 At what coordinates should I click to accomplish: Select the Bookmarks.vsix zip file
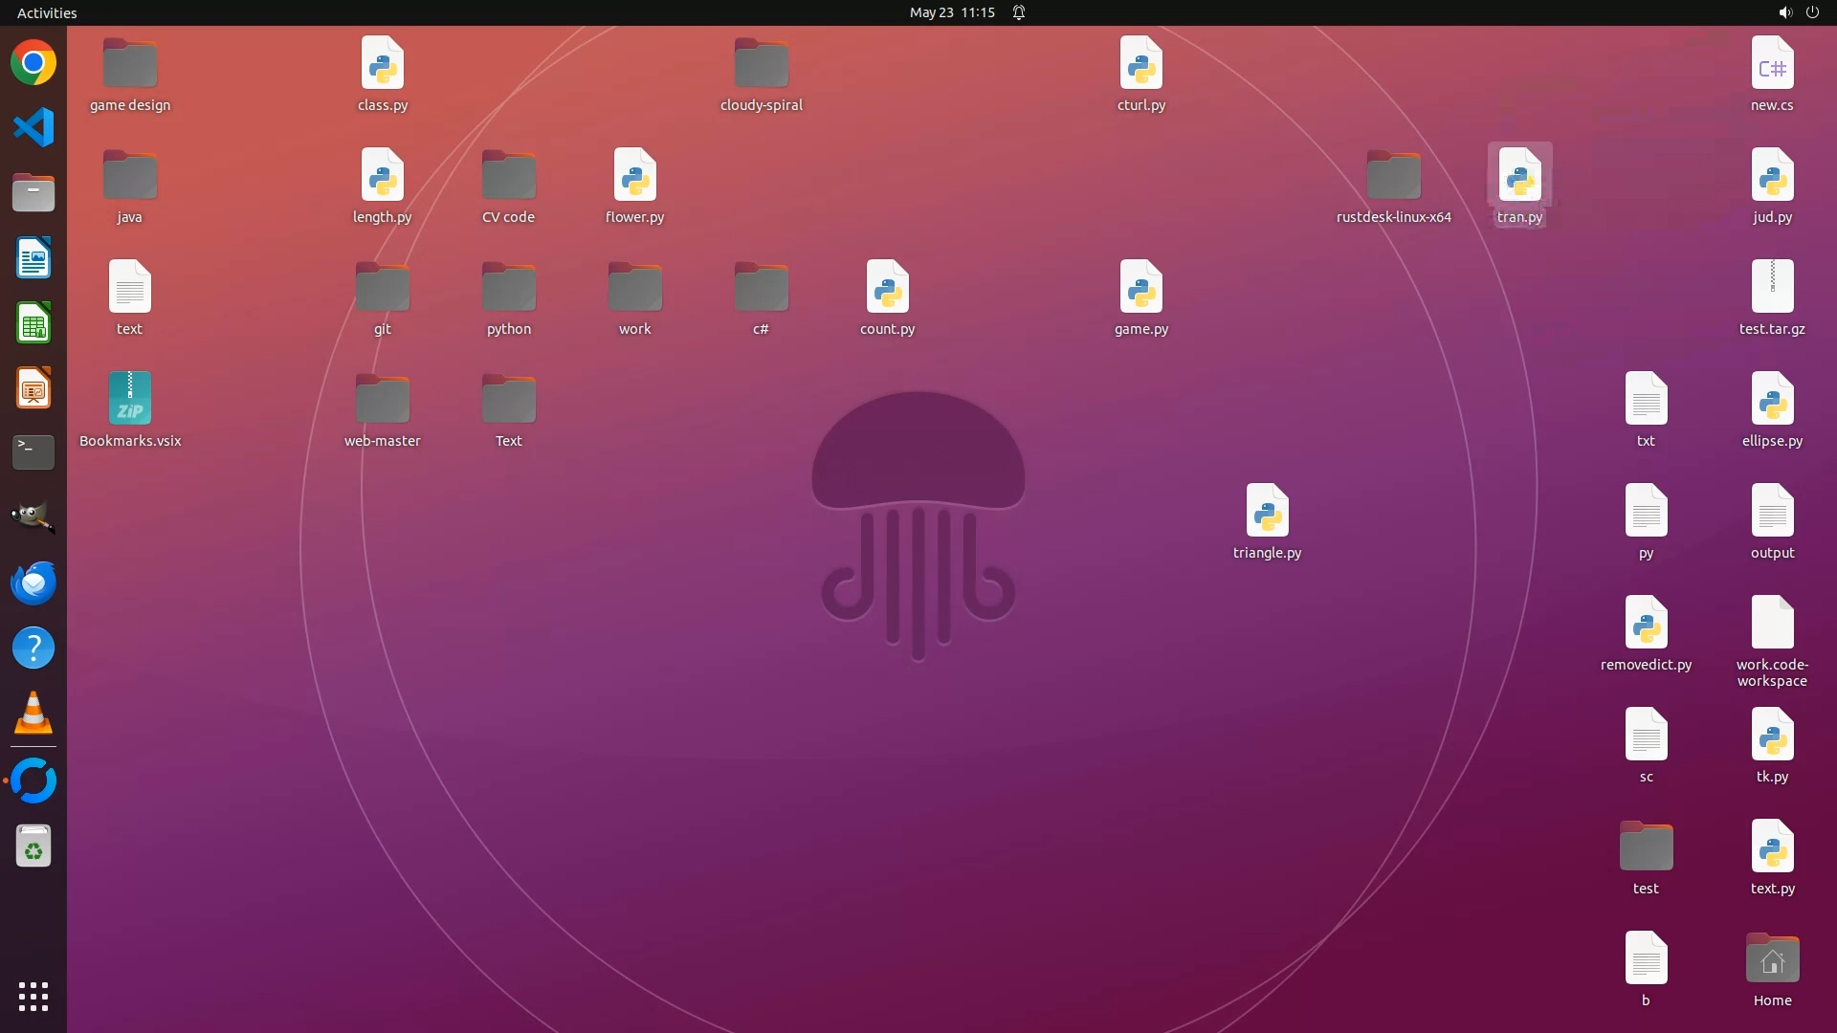[130, 399]
